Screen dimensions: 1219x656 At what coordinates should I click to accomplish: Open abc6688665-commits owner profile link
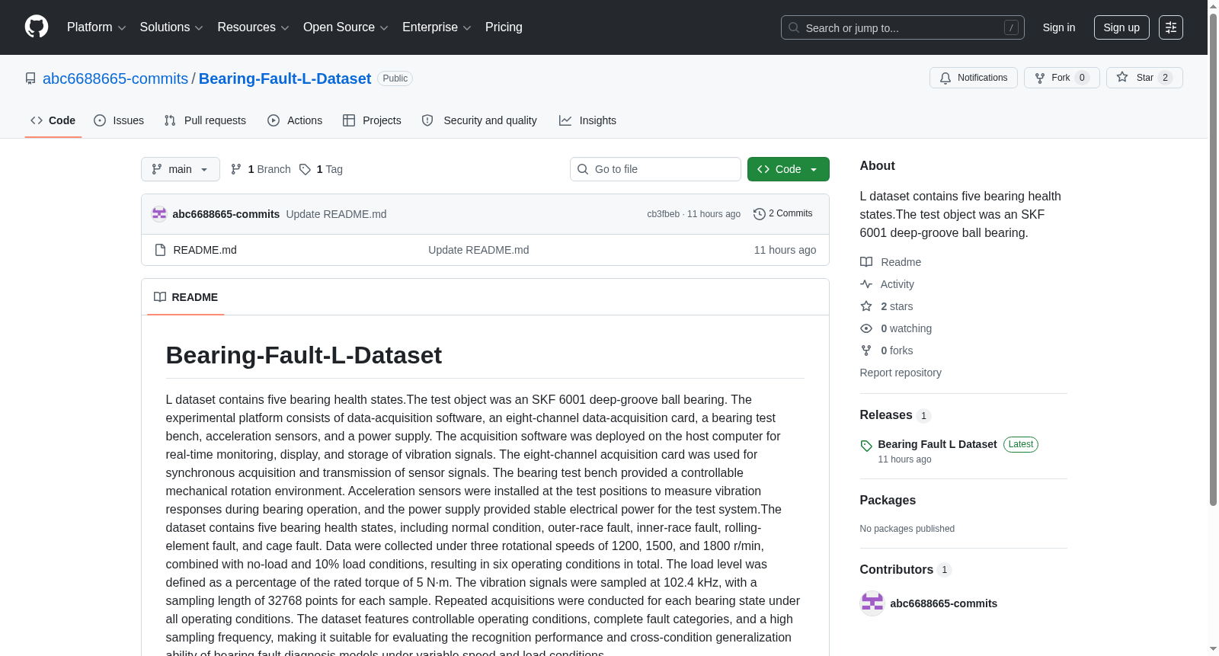click(x=115, y=78)
